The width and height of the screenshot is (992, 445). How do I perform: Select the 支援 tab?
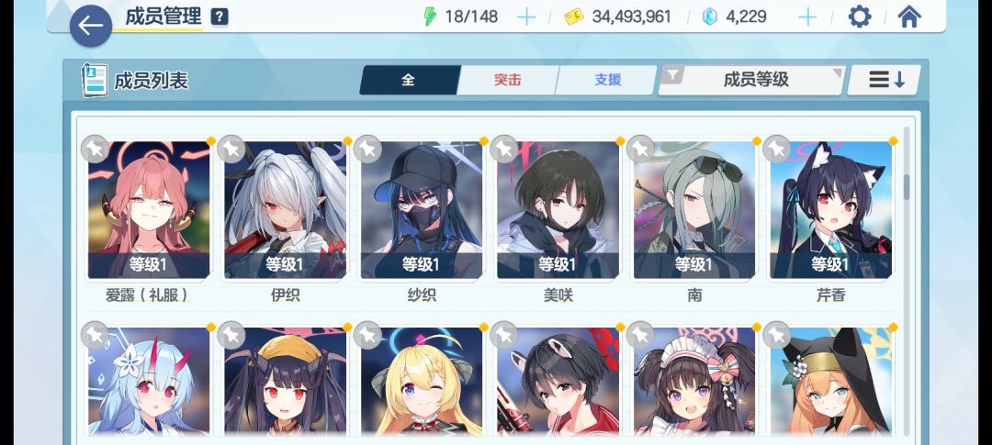[x=607, y=80]
